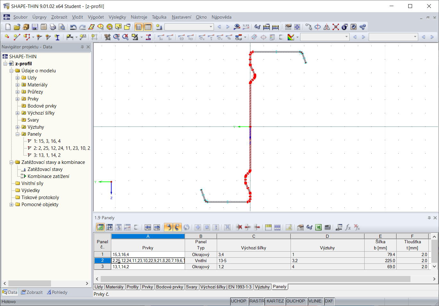Expand the Průřezy tree node

18,92
